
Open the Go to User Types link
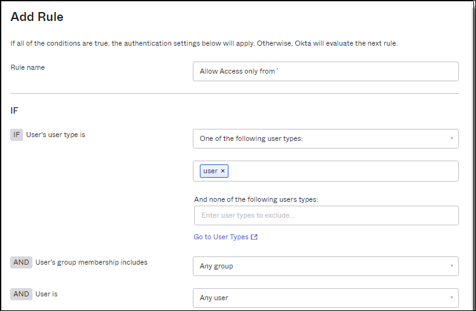click(x=221, y=237)
